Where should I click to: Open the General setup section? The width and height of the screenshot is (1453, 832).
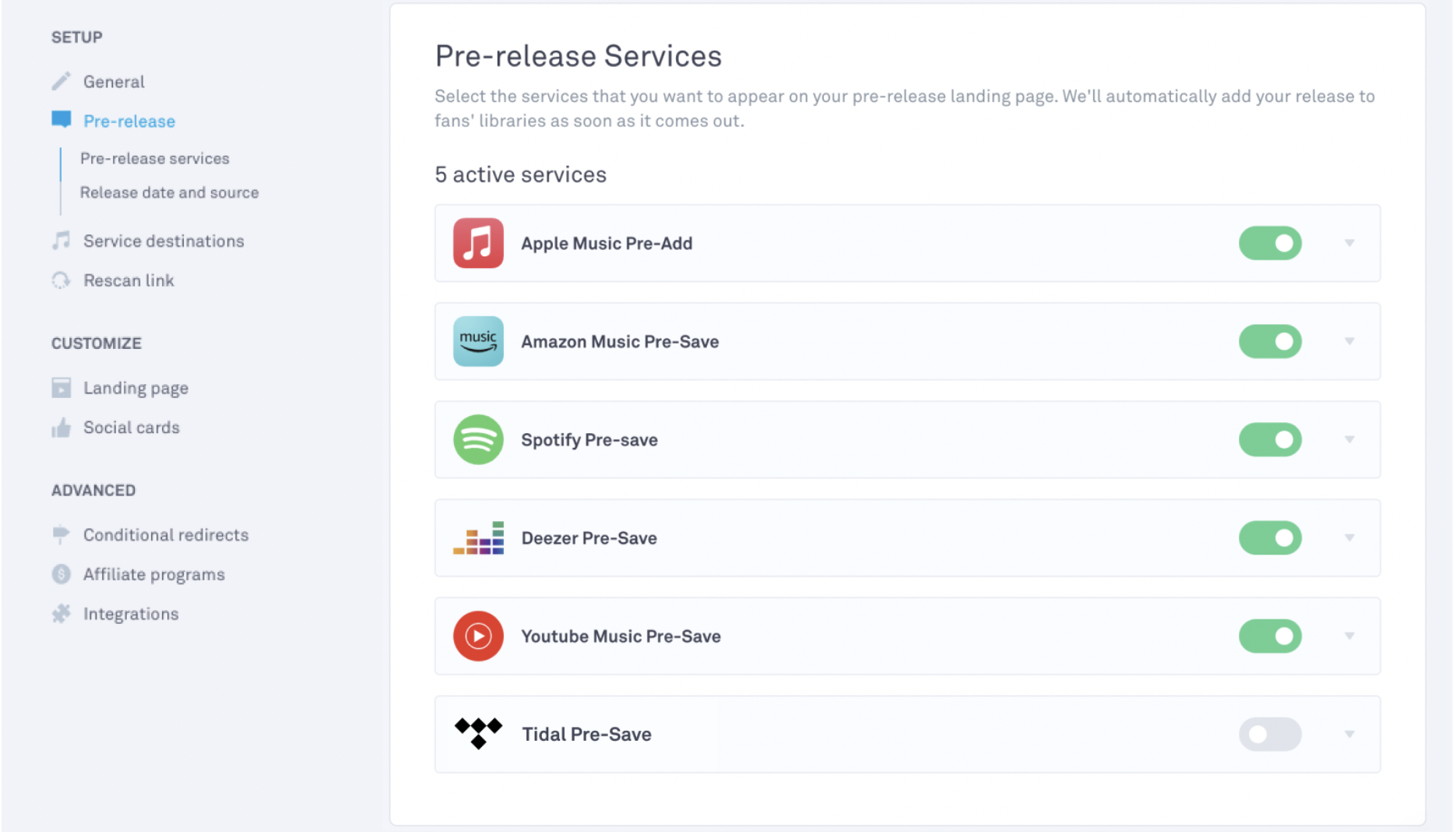(x=114, y=82)
